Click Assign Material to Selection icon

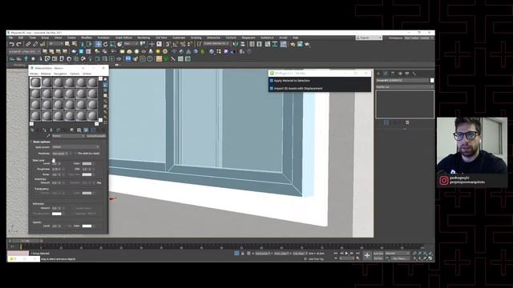[x=44, y=130]
